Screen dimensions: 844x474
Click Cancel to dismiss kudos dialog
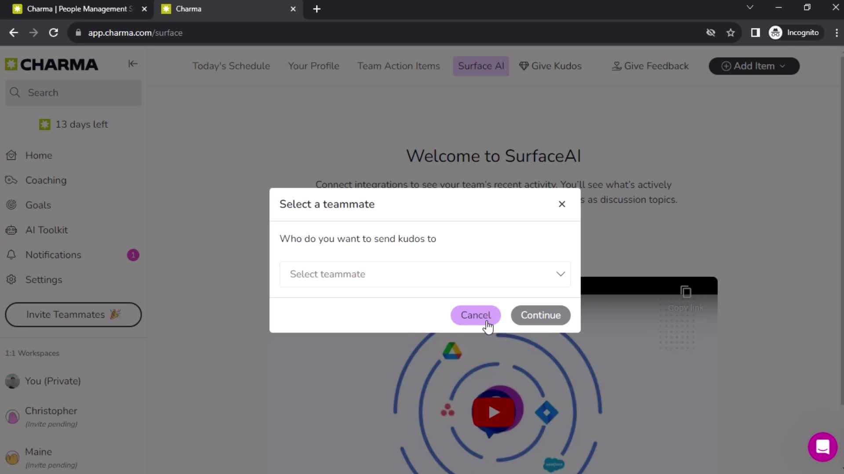476,316
